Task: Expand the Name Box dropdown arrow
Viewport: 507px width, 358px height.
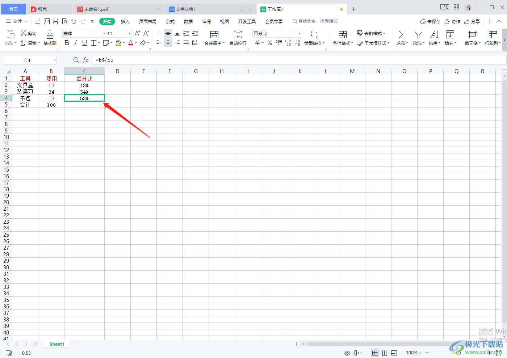Action: (55, 60)
